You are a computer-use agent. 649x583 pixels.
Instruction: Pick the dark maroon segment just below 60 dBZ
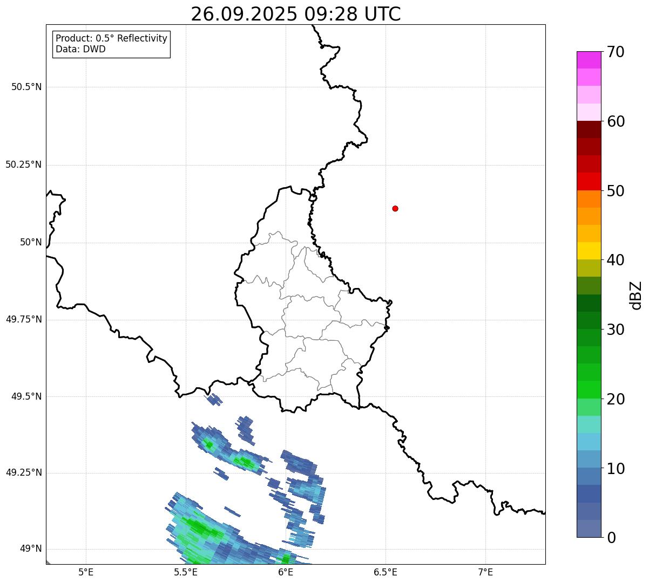click(589, 129)
